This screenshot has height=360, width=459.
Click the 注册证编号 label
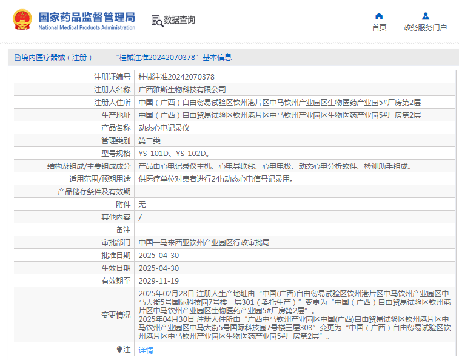(x=112, y=77)
